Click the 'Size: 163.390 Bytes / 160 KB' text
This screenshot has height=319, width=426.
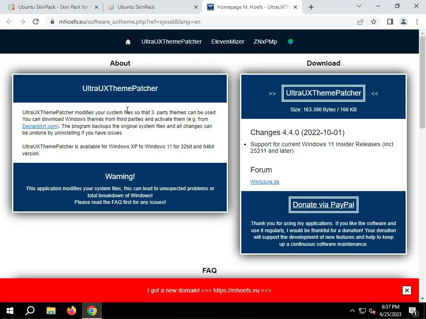click(323, 110)
